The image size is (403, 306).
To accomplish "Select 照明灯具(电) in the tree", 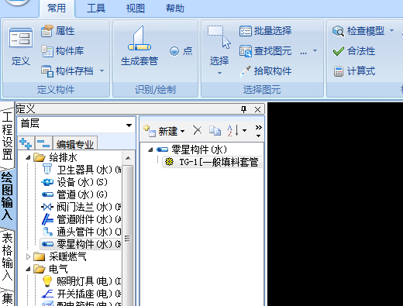I will tap(81, 281).
